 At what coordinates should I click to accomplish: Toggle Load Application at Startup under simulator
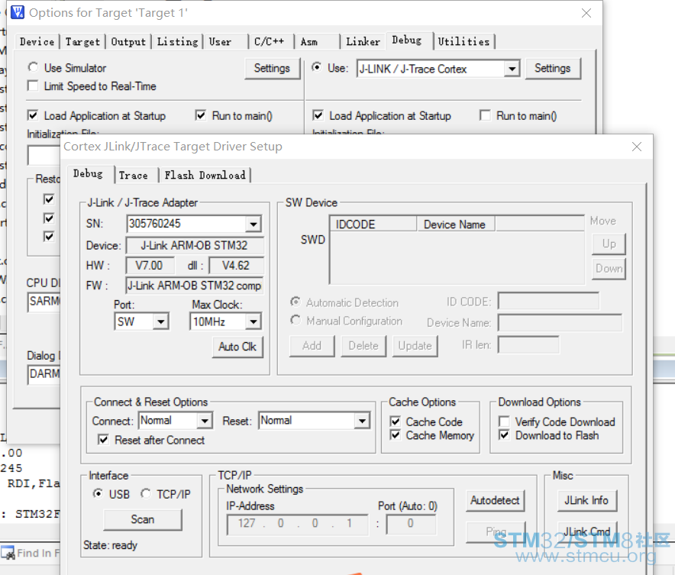(x=33, y=115)
